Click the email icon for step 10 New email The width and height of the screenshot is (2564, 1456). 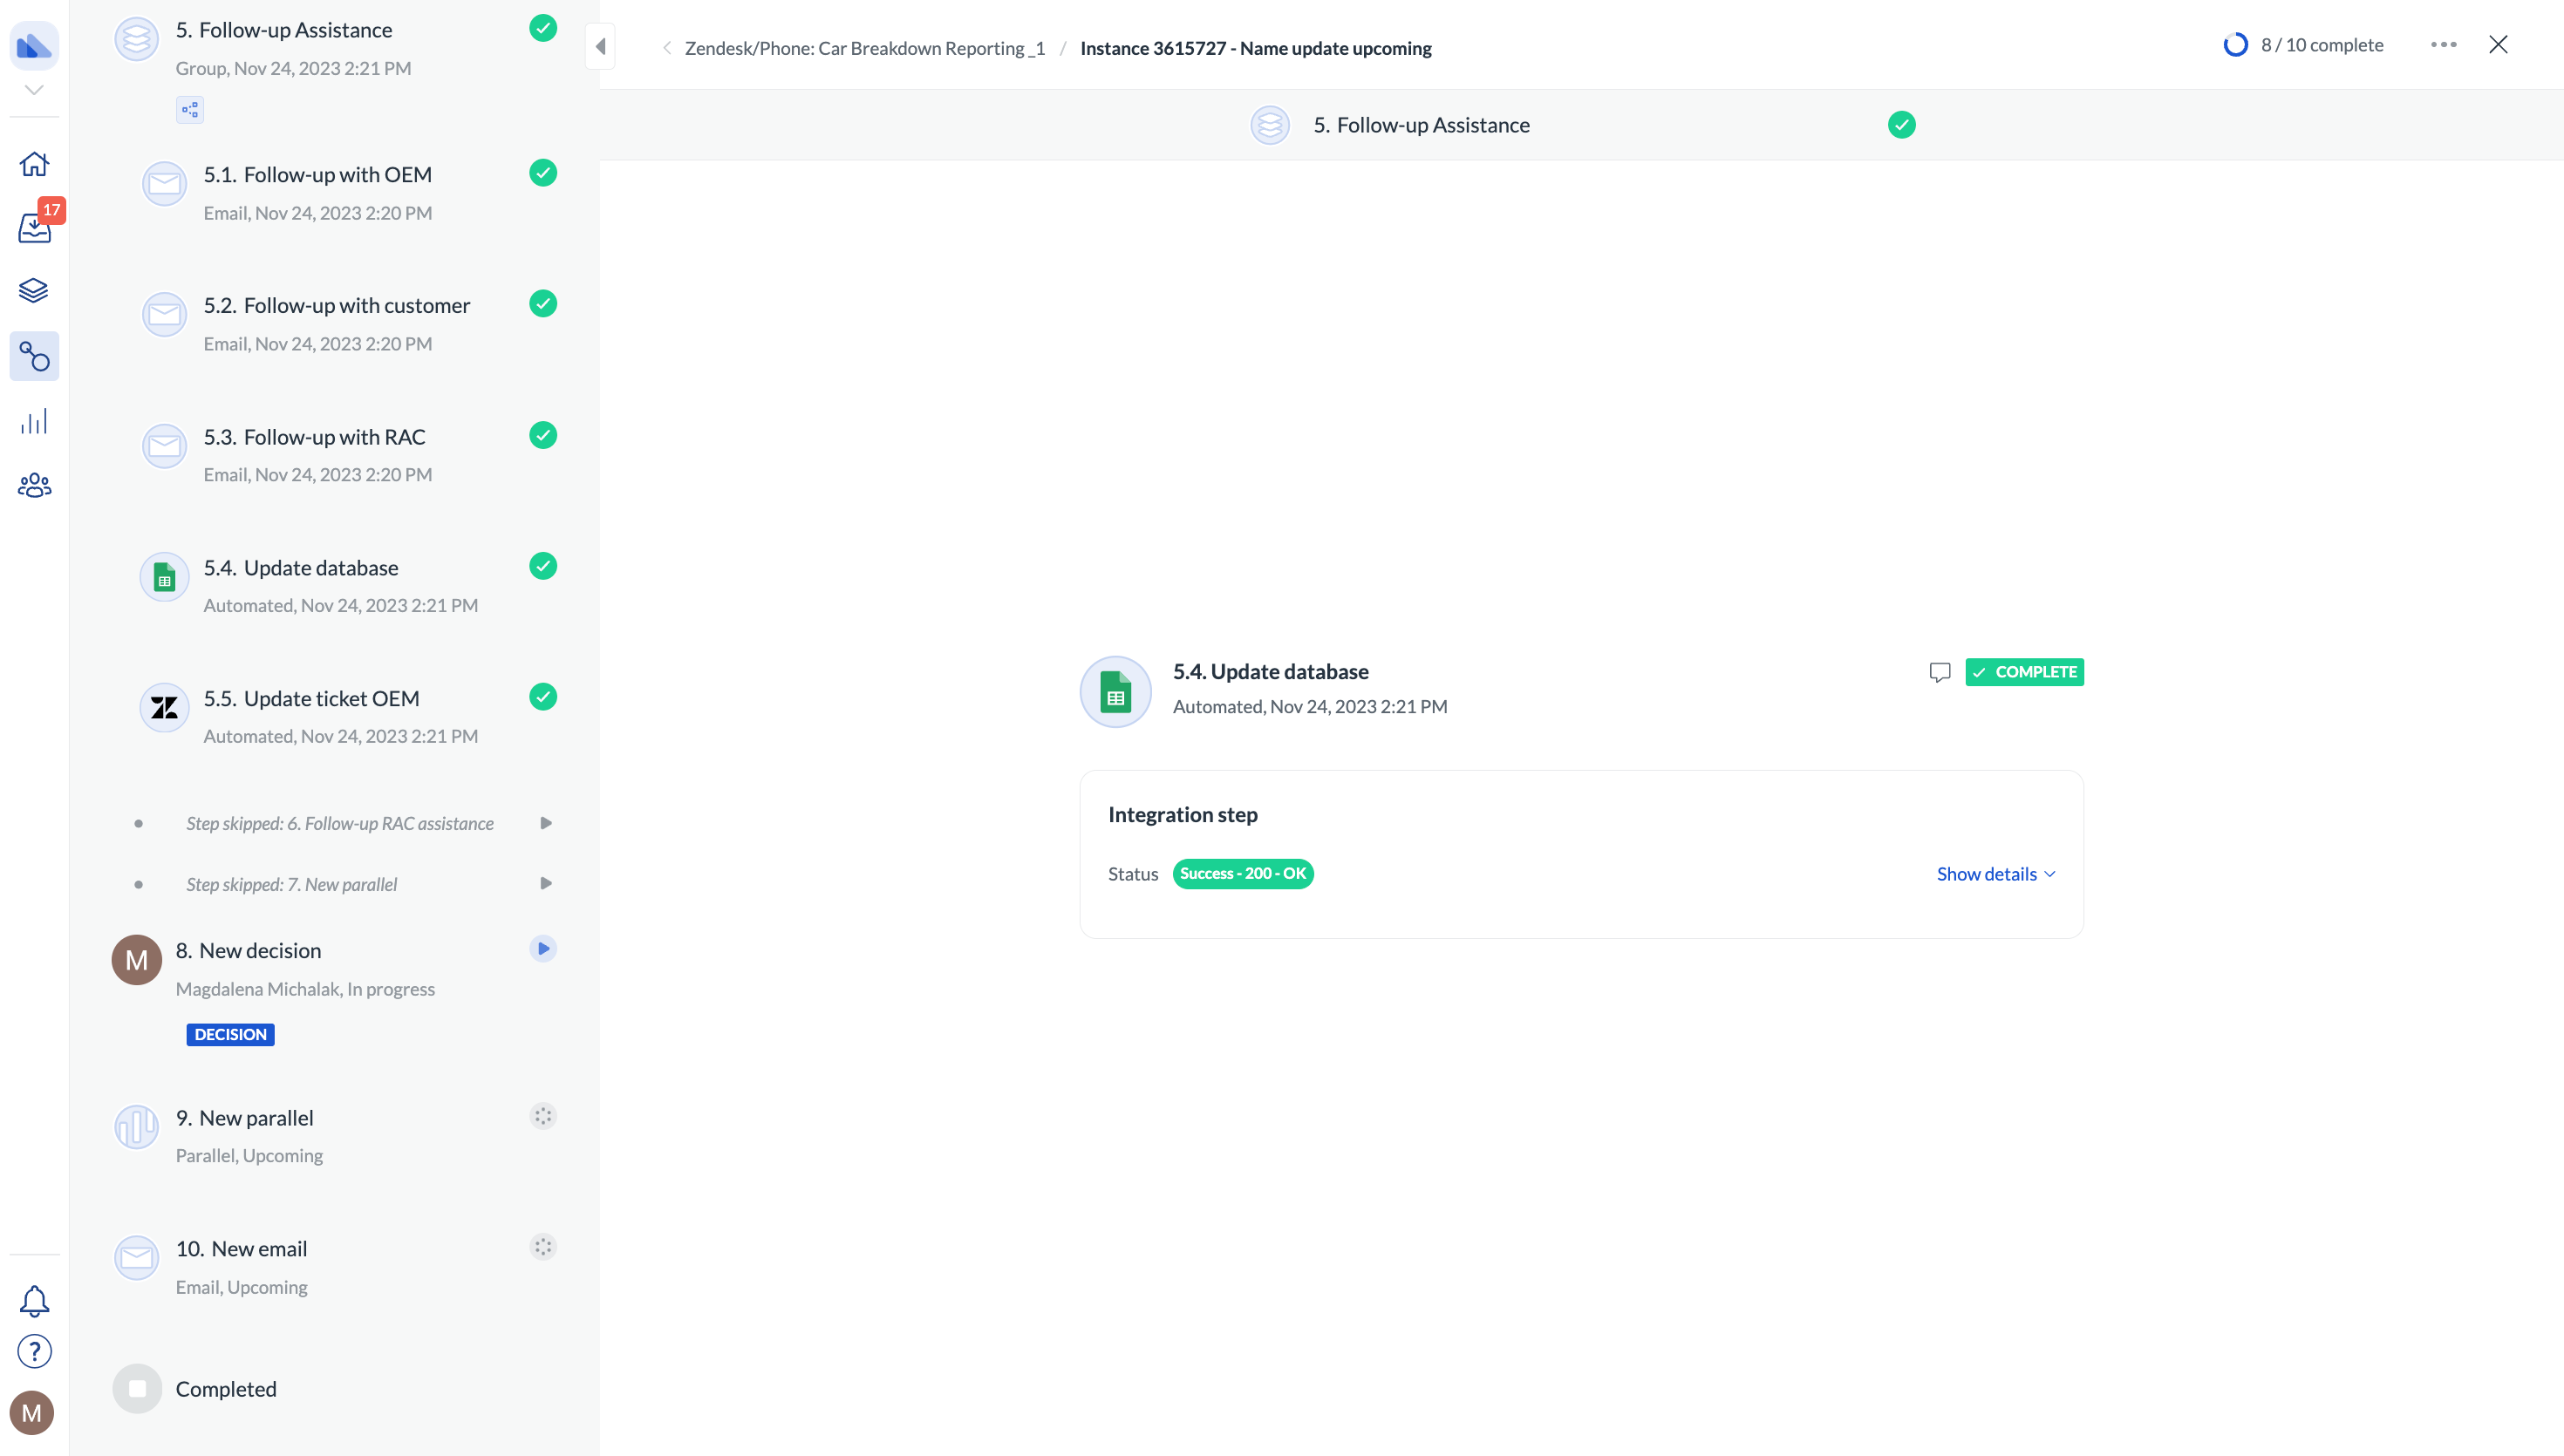[x=136, y=1258]
